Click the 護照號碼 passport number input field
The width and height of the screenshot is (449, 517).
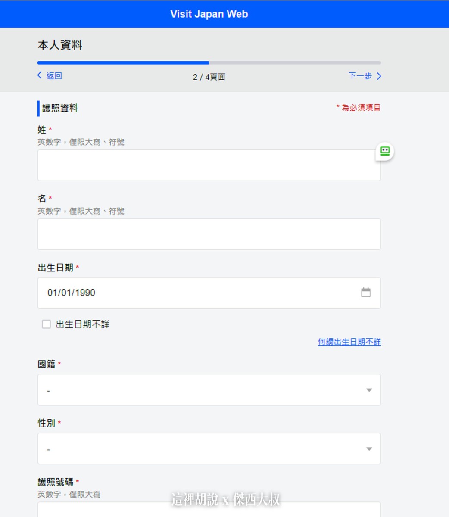[209, 510]
